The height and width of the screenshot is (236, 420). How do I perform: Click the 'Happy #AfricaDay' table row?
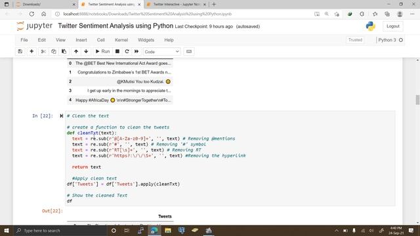point(120,100)
